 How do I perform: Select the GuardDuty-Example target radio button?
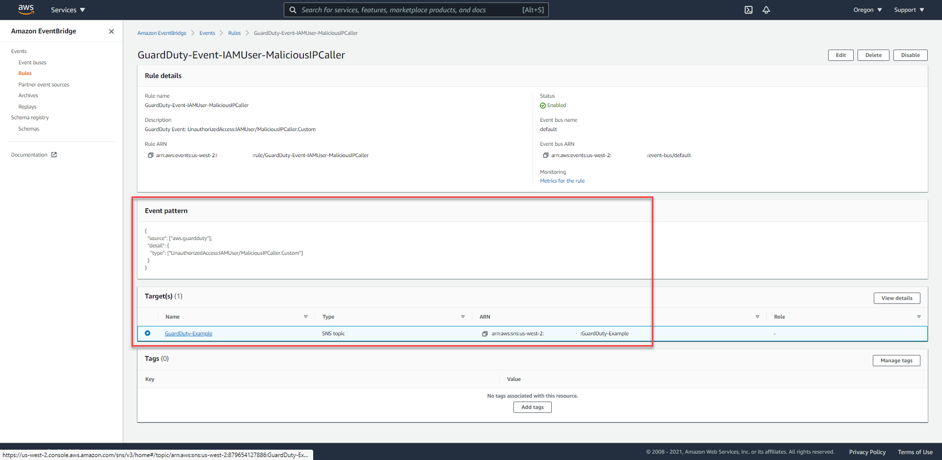147,333
